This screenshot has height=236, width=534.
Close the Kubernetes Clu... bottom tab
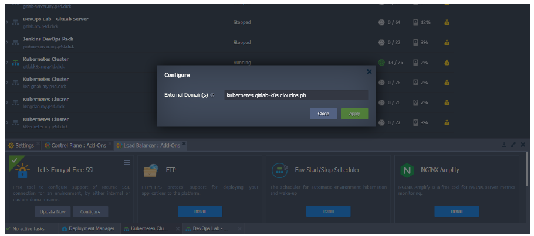point(177,228)
